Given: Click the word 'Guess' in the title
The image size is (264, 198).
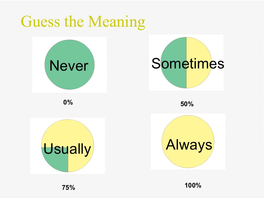Looking at the screenshot, I should point(40,21).
